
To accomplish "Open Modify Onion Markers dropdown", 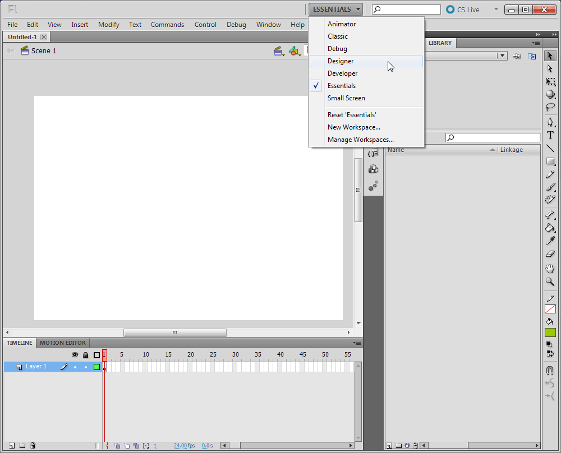I will [x=146, y=446].
